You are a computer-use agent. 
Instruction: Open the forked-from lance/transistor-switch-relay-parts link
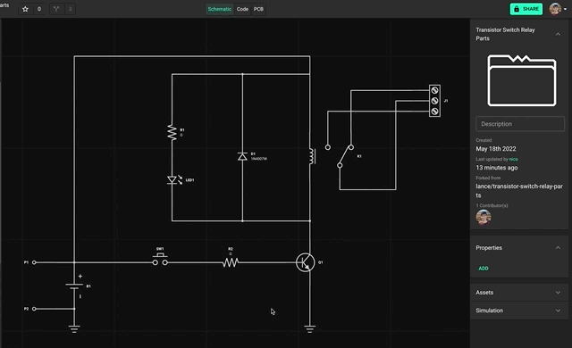point(519,190)
